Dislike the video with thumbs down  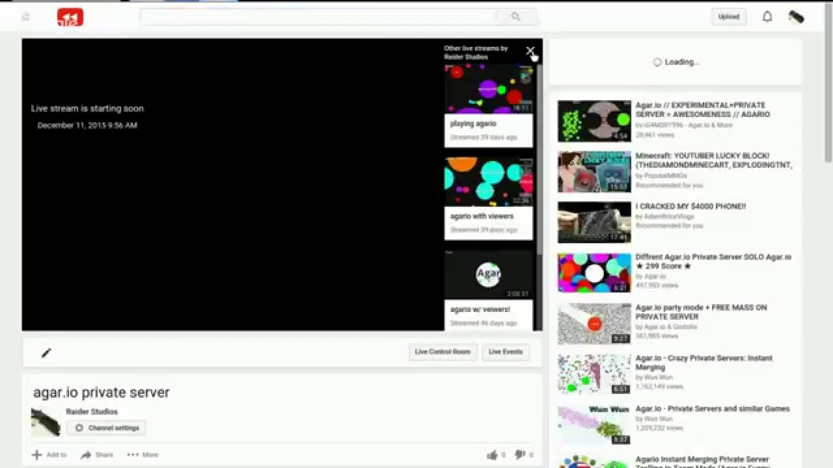[520, 455]
